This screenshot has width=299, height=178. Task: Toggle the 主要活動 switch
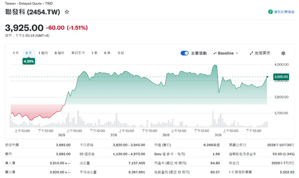click(x=185, y=53)
